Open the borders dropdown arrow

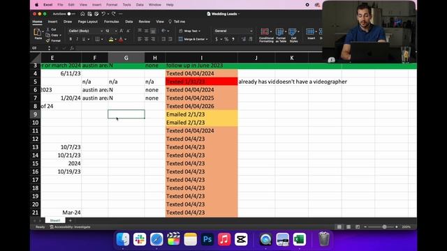[102, 40]
